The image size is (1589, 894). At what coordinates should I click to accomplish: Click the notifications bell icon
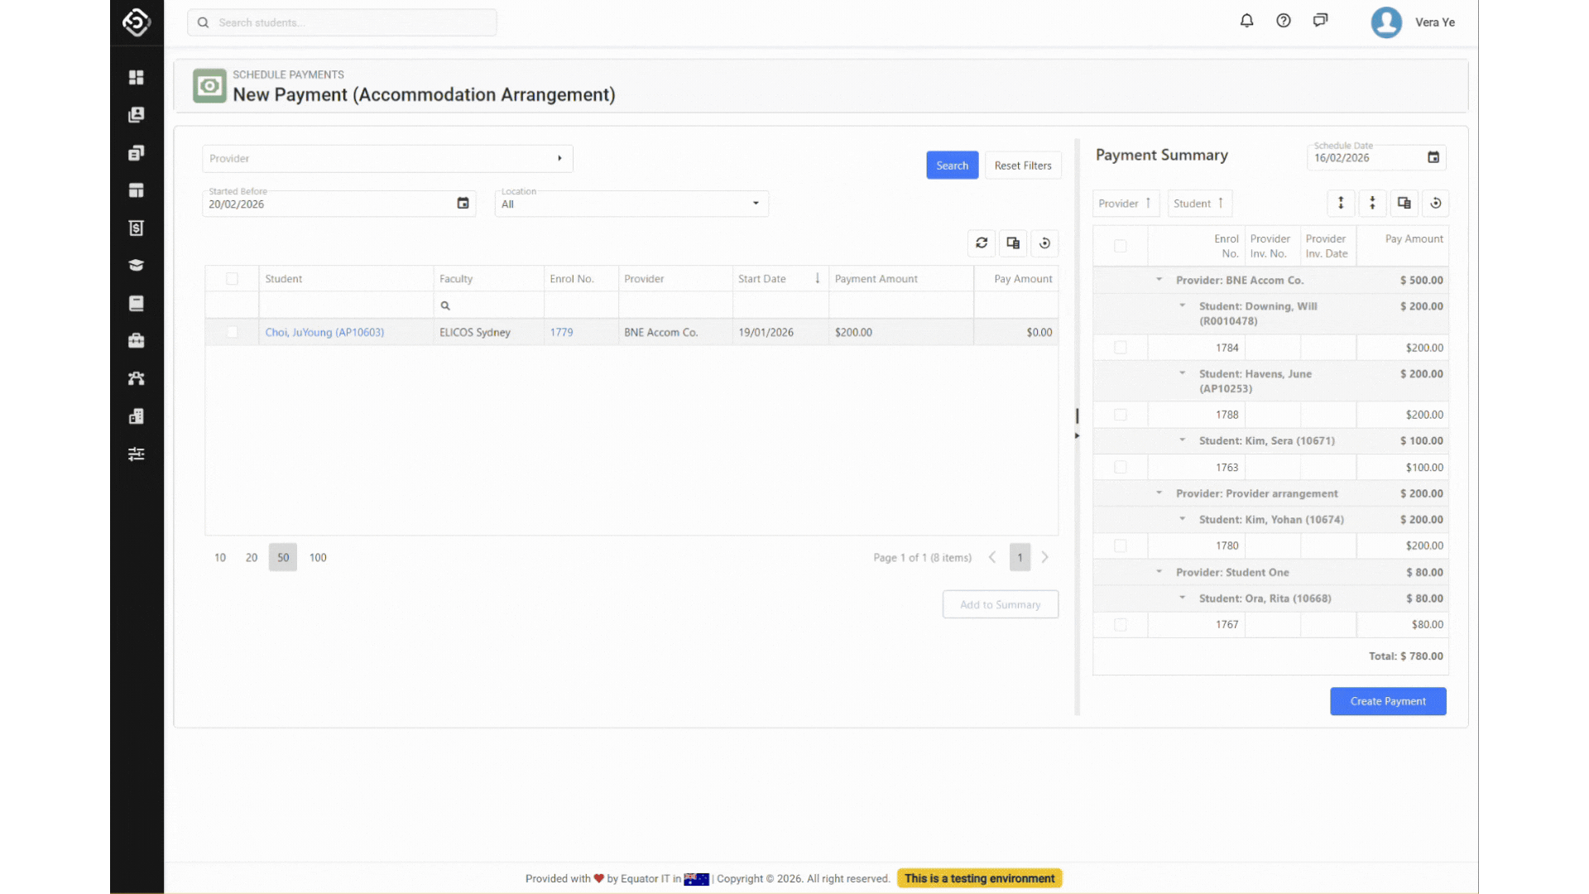click(1246, 21)
